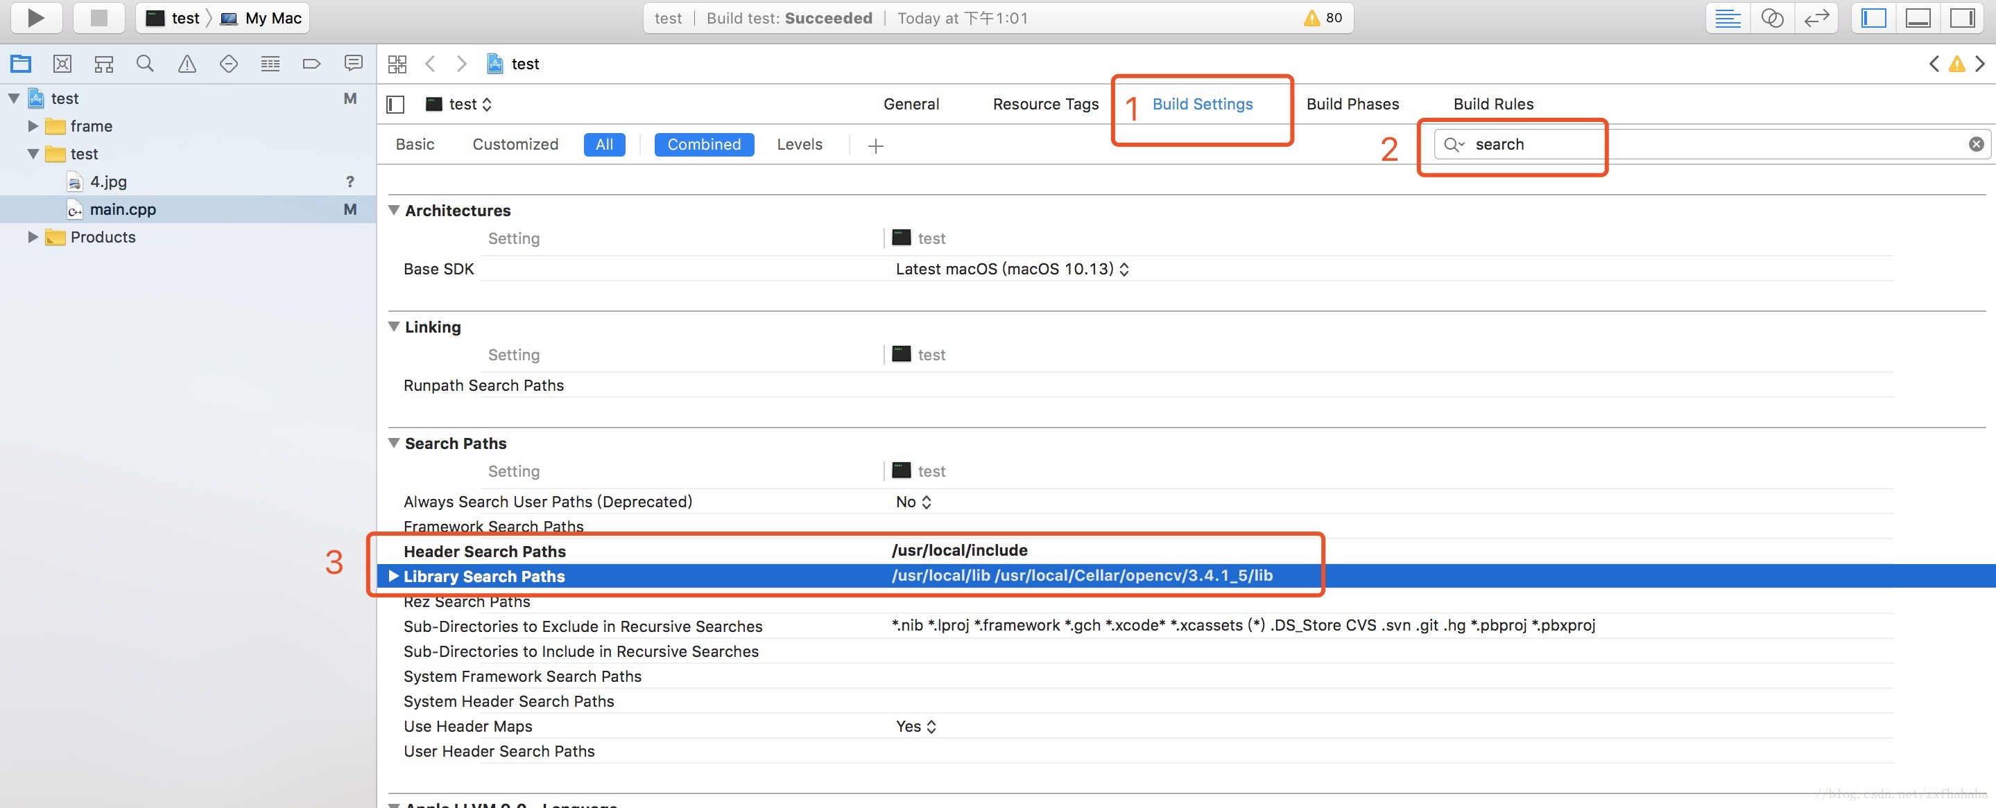Click the Run/Play button in toolbar

(x=37, y=18)
